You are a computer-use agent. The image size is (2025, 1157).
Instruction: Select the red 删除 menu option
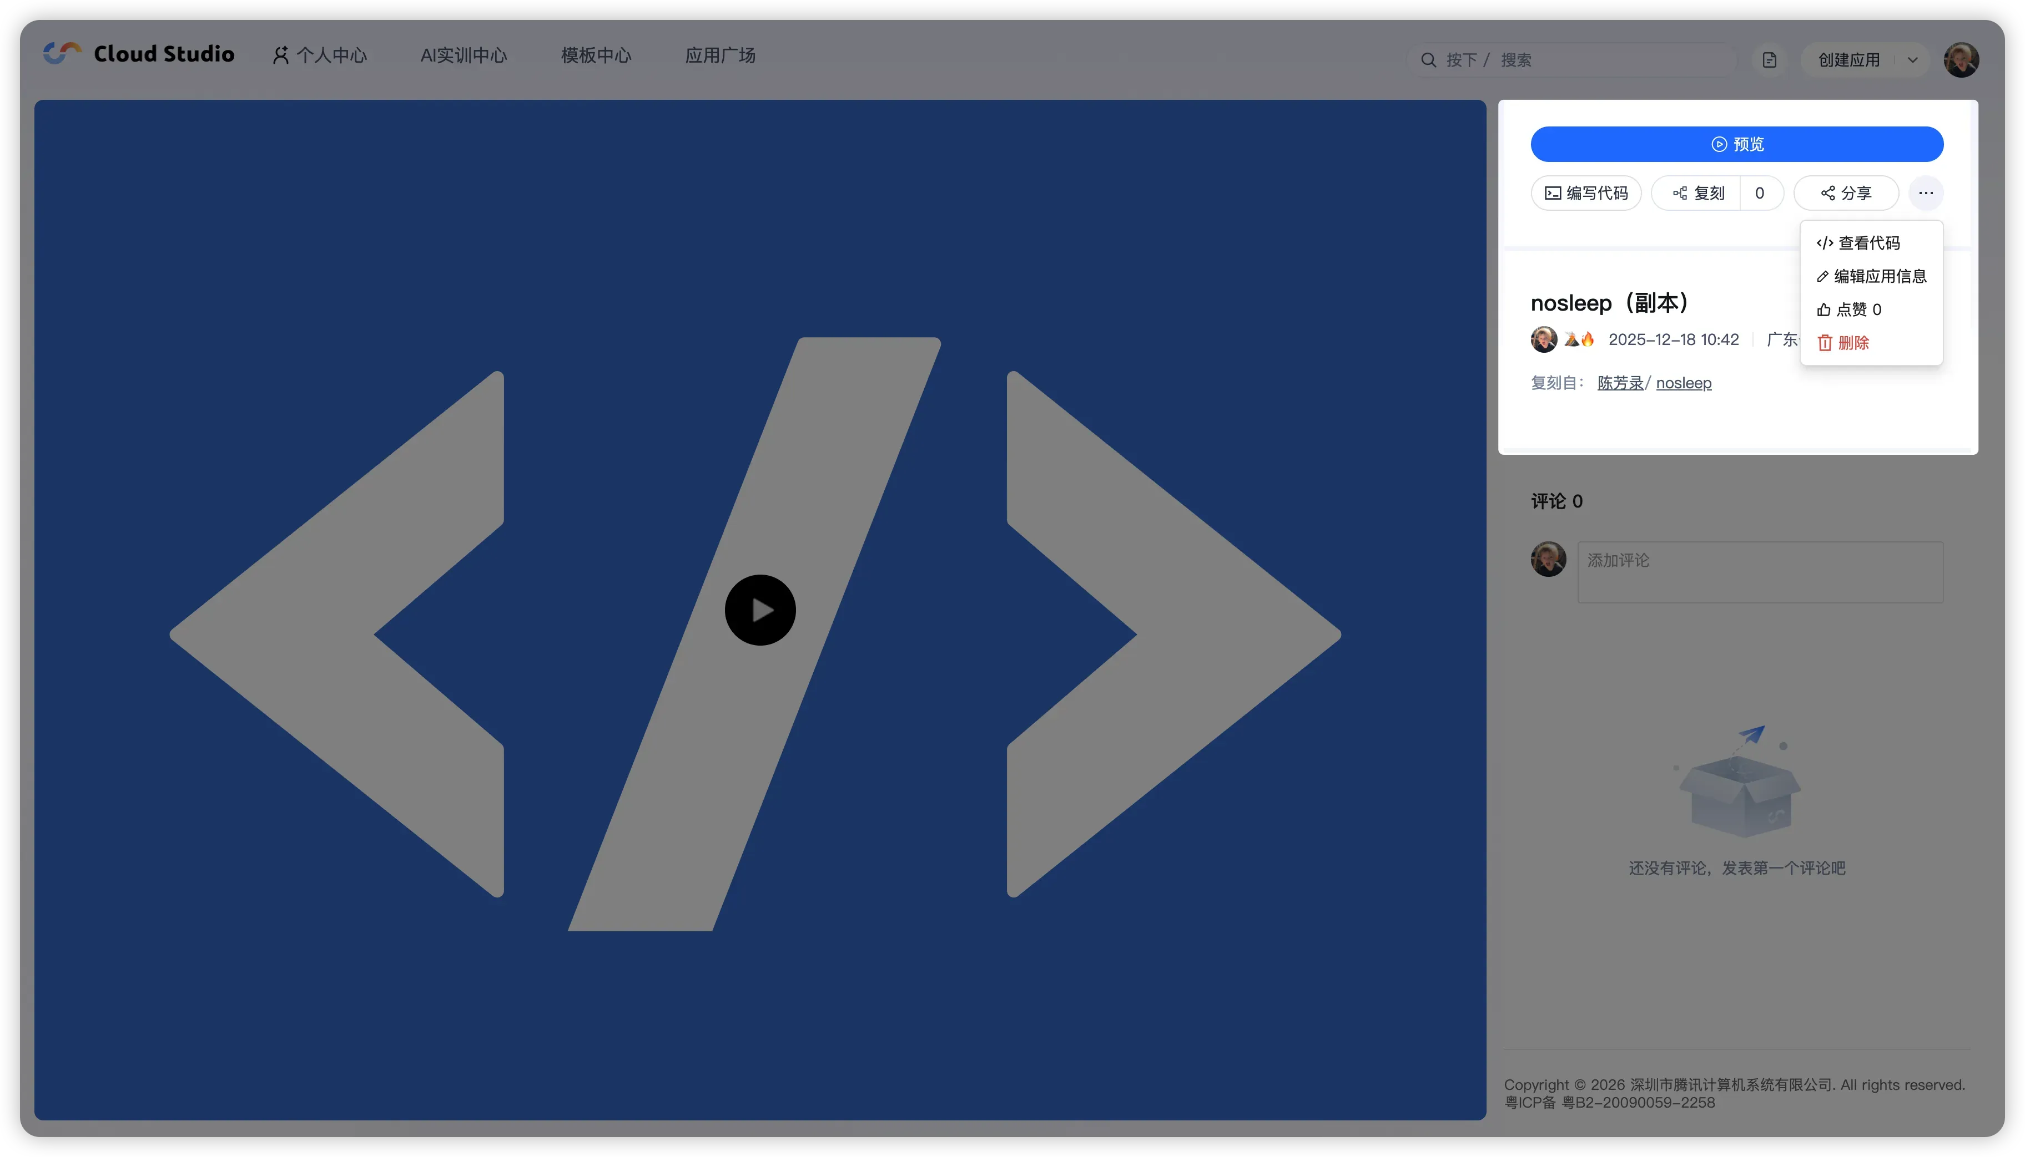tap(1843, 343)
